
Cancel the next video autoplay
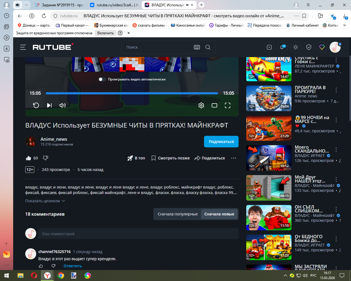(x=132, y=59)
